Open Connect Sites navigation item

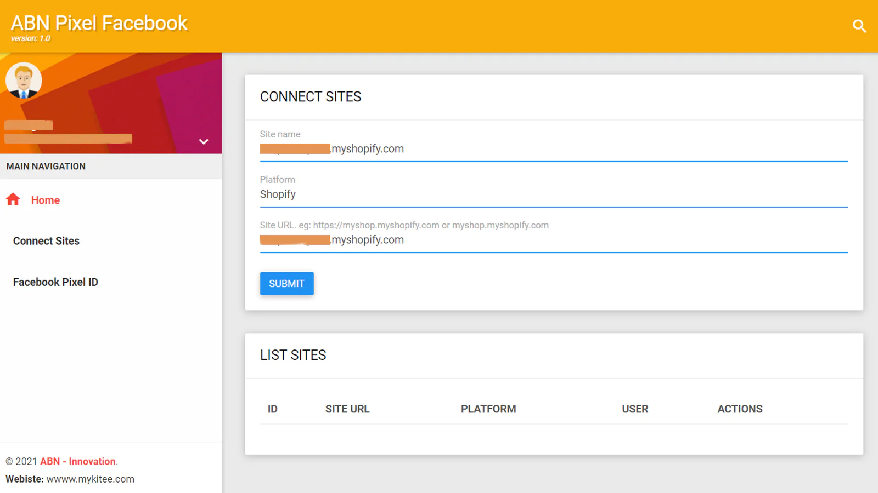tap(46, 241)
